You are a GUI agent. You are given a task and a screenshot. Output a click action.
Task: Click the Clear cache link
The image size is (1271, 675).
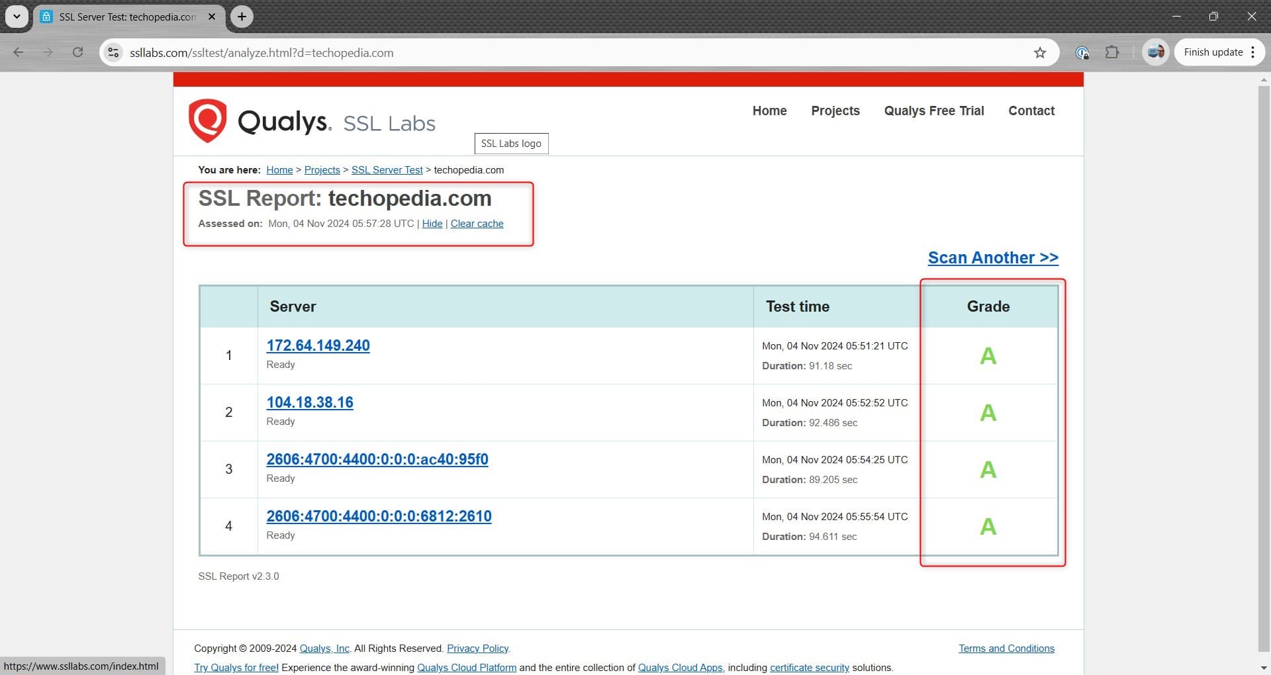click(477, 224)
